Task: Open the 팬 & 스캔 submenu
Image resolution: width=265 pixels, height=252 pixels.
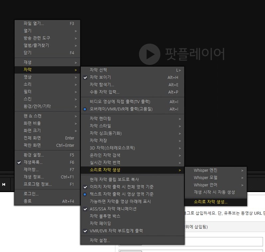Action: tap(47, 116)
